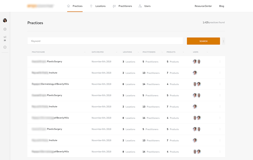This screenshot has height=160, width=253.
Task: Click 3 Locations in first Plastic Surgery row
Action: point(129,62)
